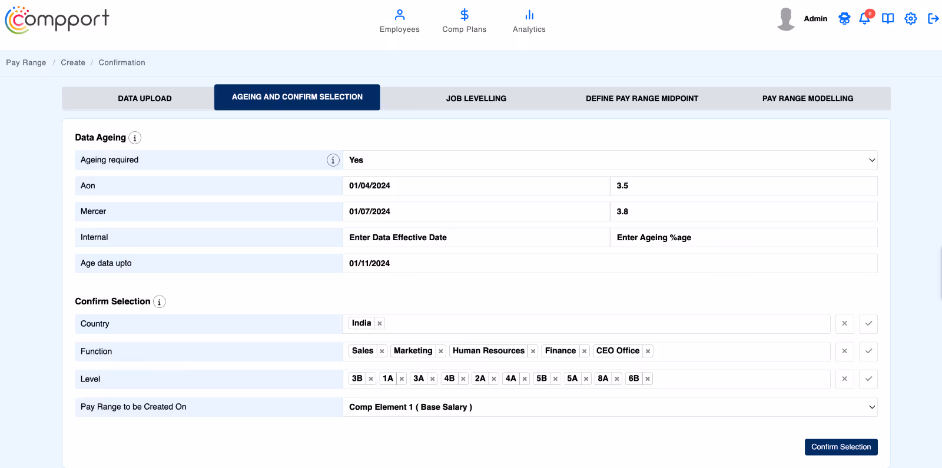
Task: Remove the Sales function tag
Action: [382, 351]
